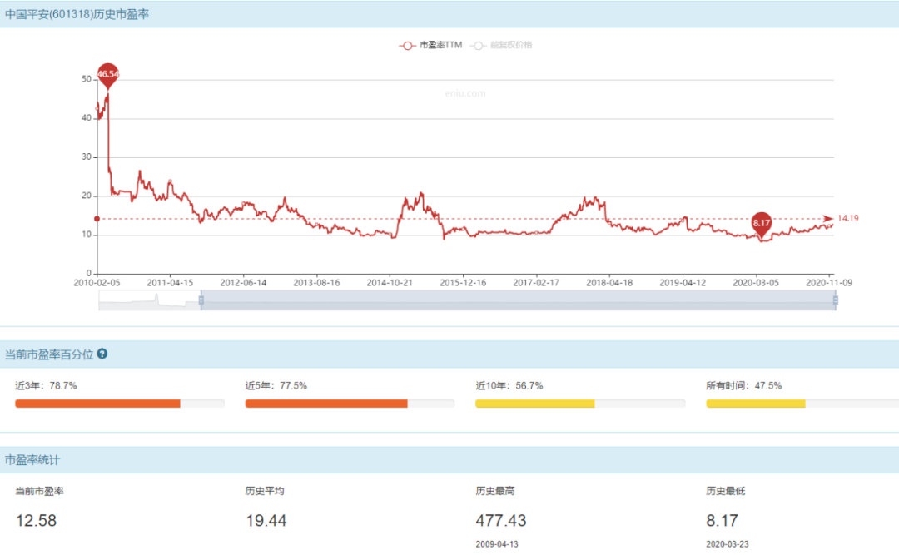The image size is (899, 555).
Task: Click the 8.17 minimum marker pin
Action: (x=762, y=225)
